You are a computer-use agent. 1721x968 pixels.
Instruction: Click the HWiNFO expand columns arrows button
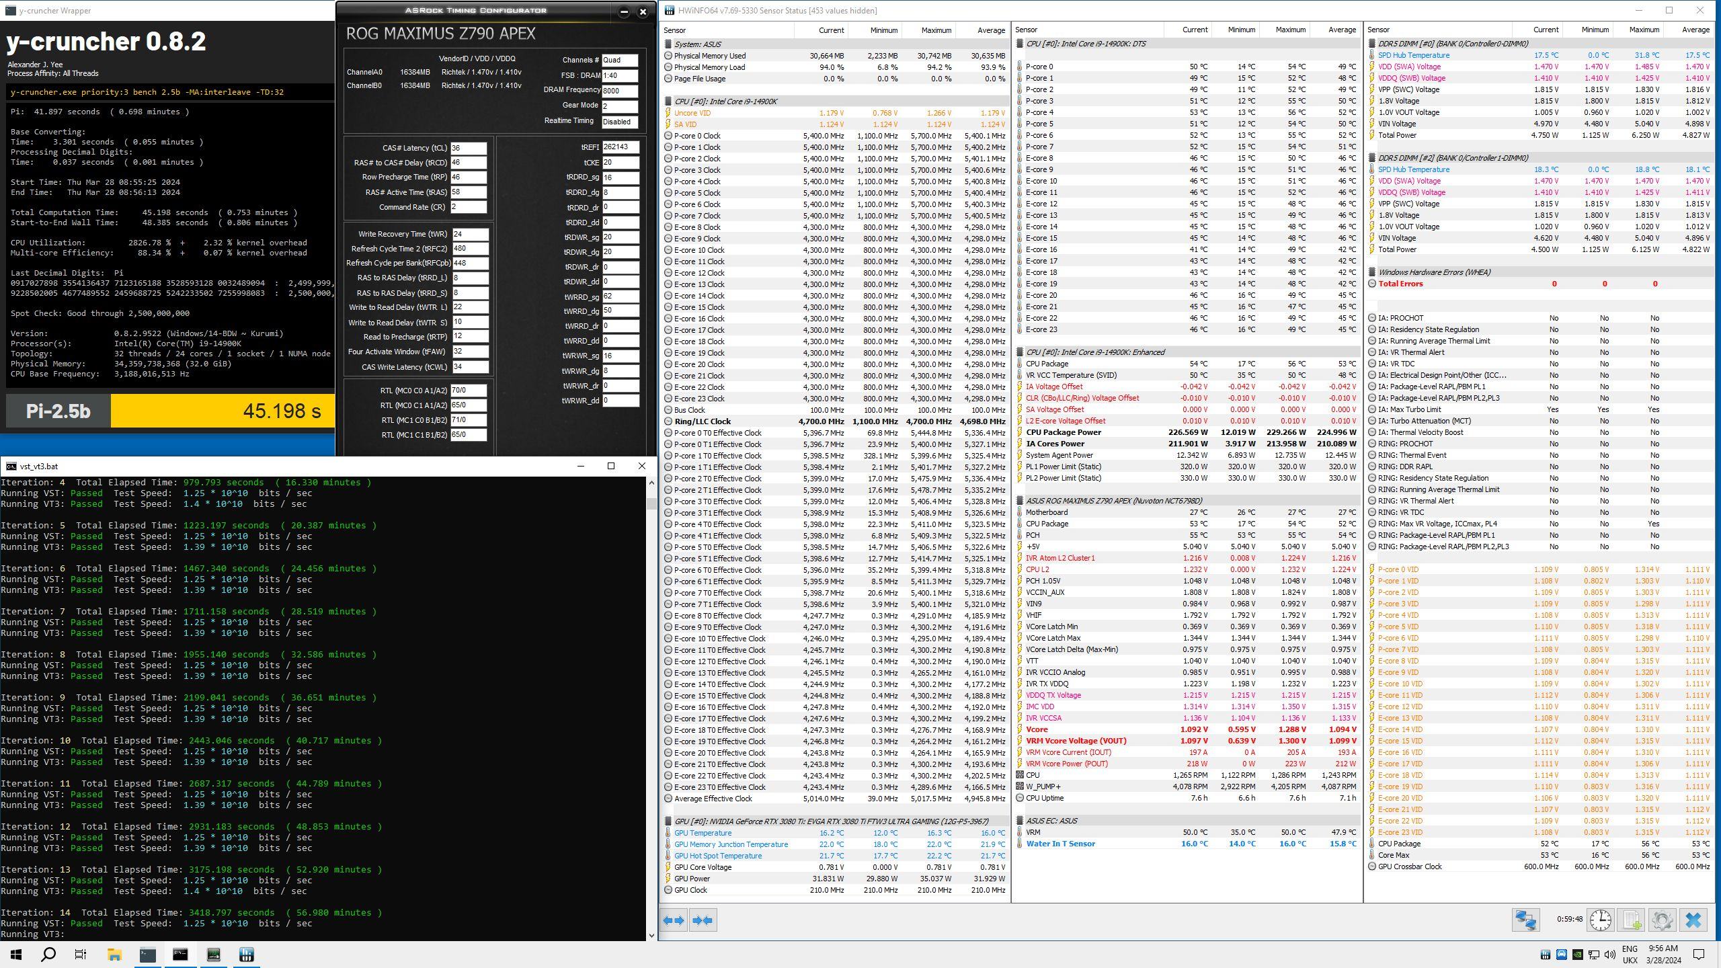coord(674,920)
